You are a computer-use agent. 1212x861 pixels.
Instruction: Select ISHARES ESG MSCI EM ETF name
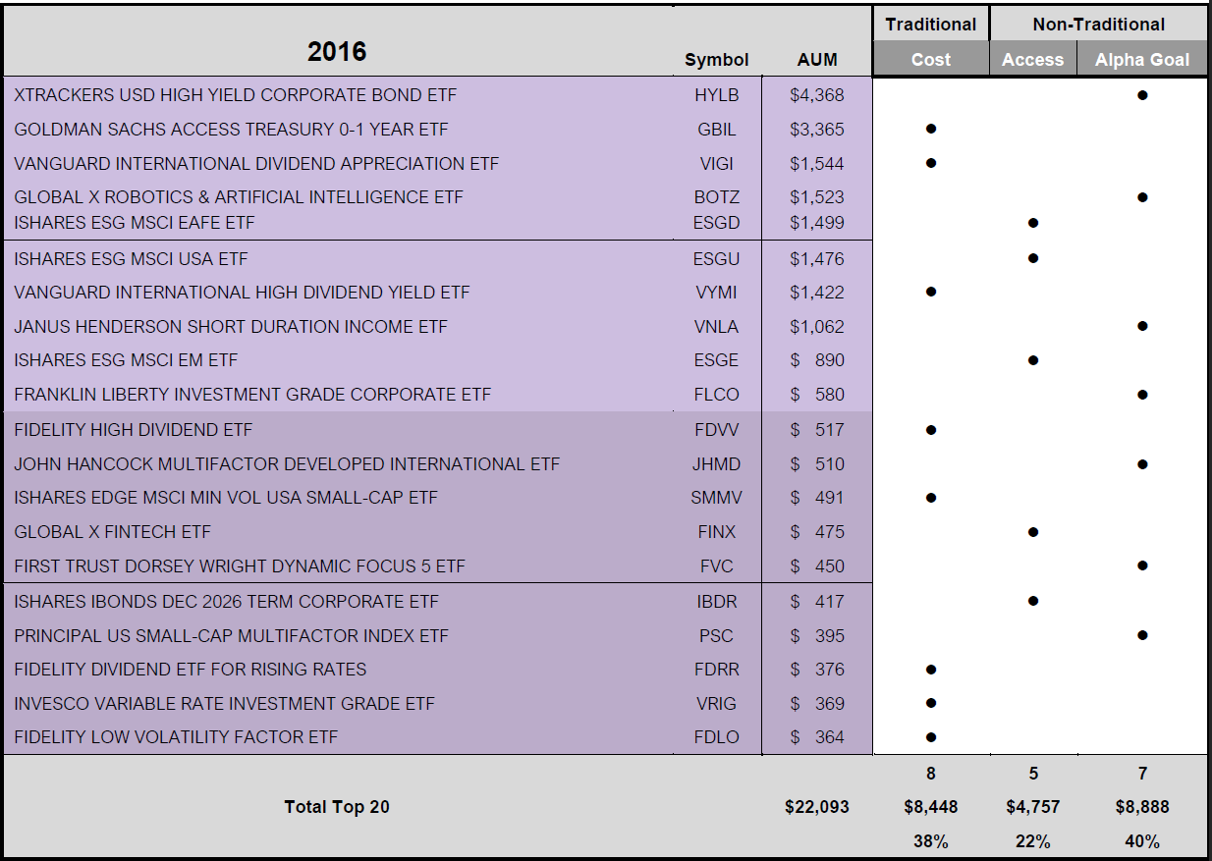126,360
